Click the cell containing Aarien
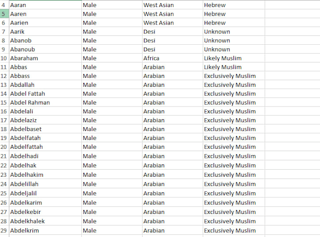The width and height of the screenshot is (320, 237). (x=45, y=23)
